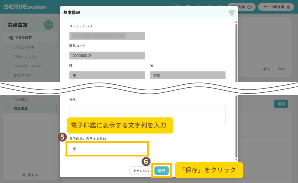This screenshot has width=298, height=183.
Task: Select 職員管理 in the sidebar
Action: (21, 108)
